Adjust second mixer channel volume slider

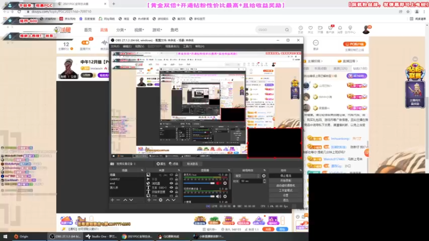[x=199, y=196]
